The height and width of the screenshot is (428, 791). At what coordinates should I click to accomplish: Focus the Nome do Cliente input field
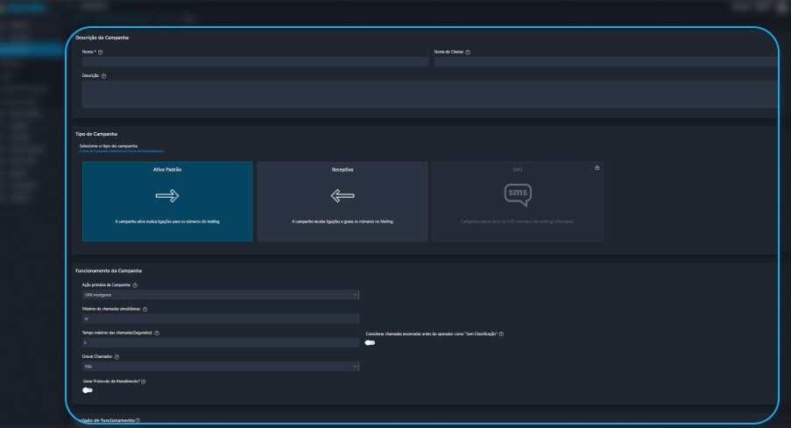[x=606, y=61]
